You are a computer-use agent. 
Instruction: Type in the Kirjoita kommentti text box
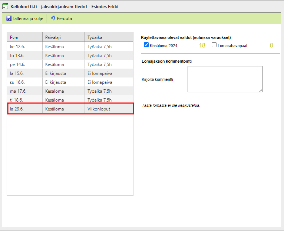click(225, 79)
